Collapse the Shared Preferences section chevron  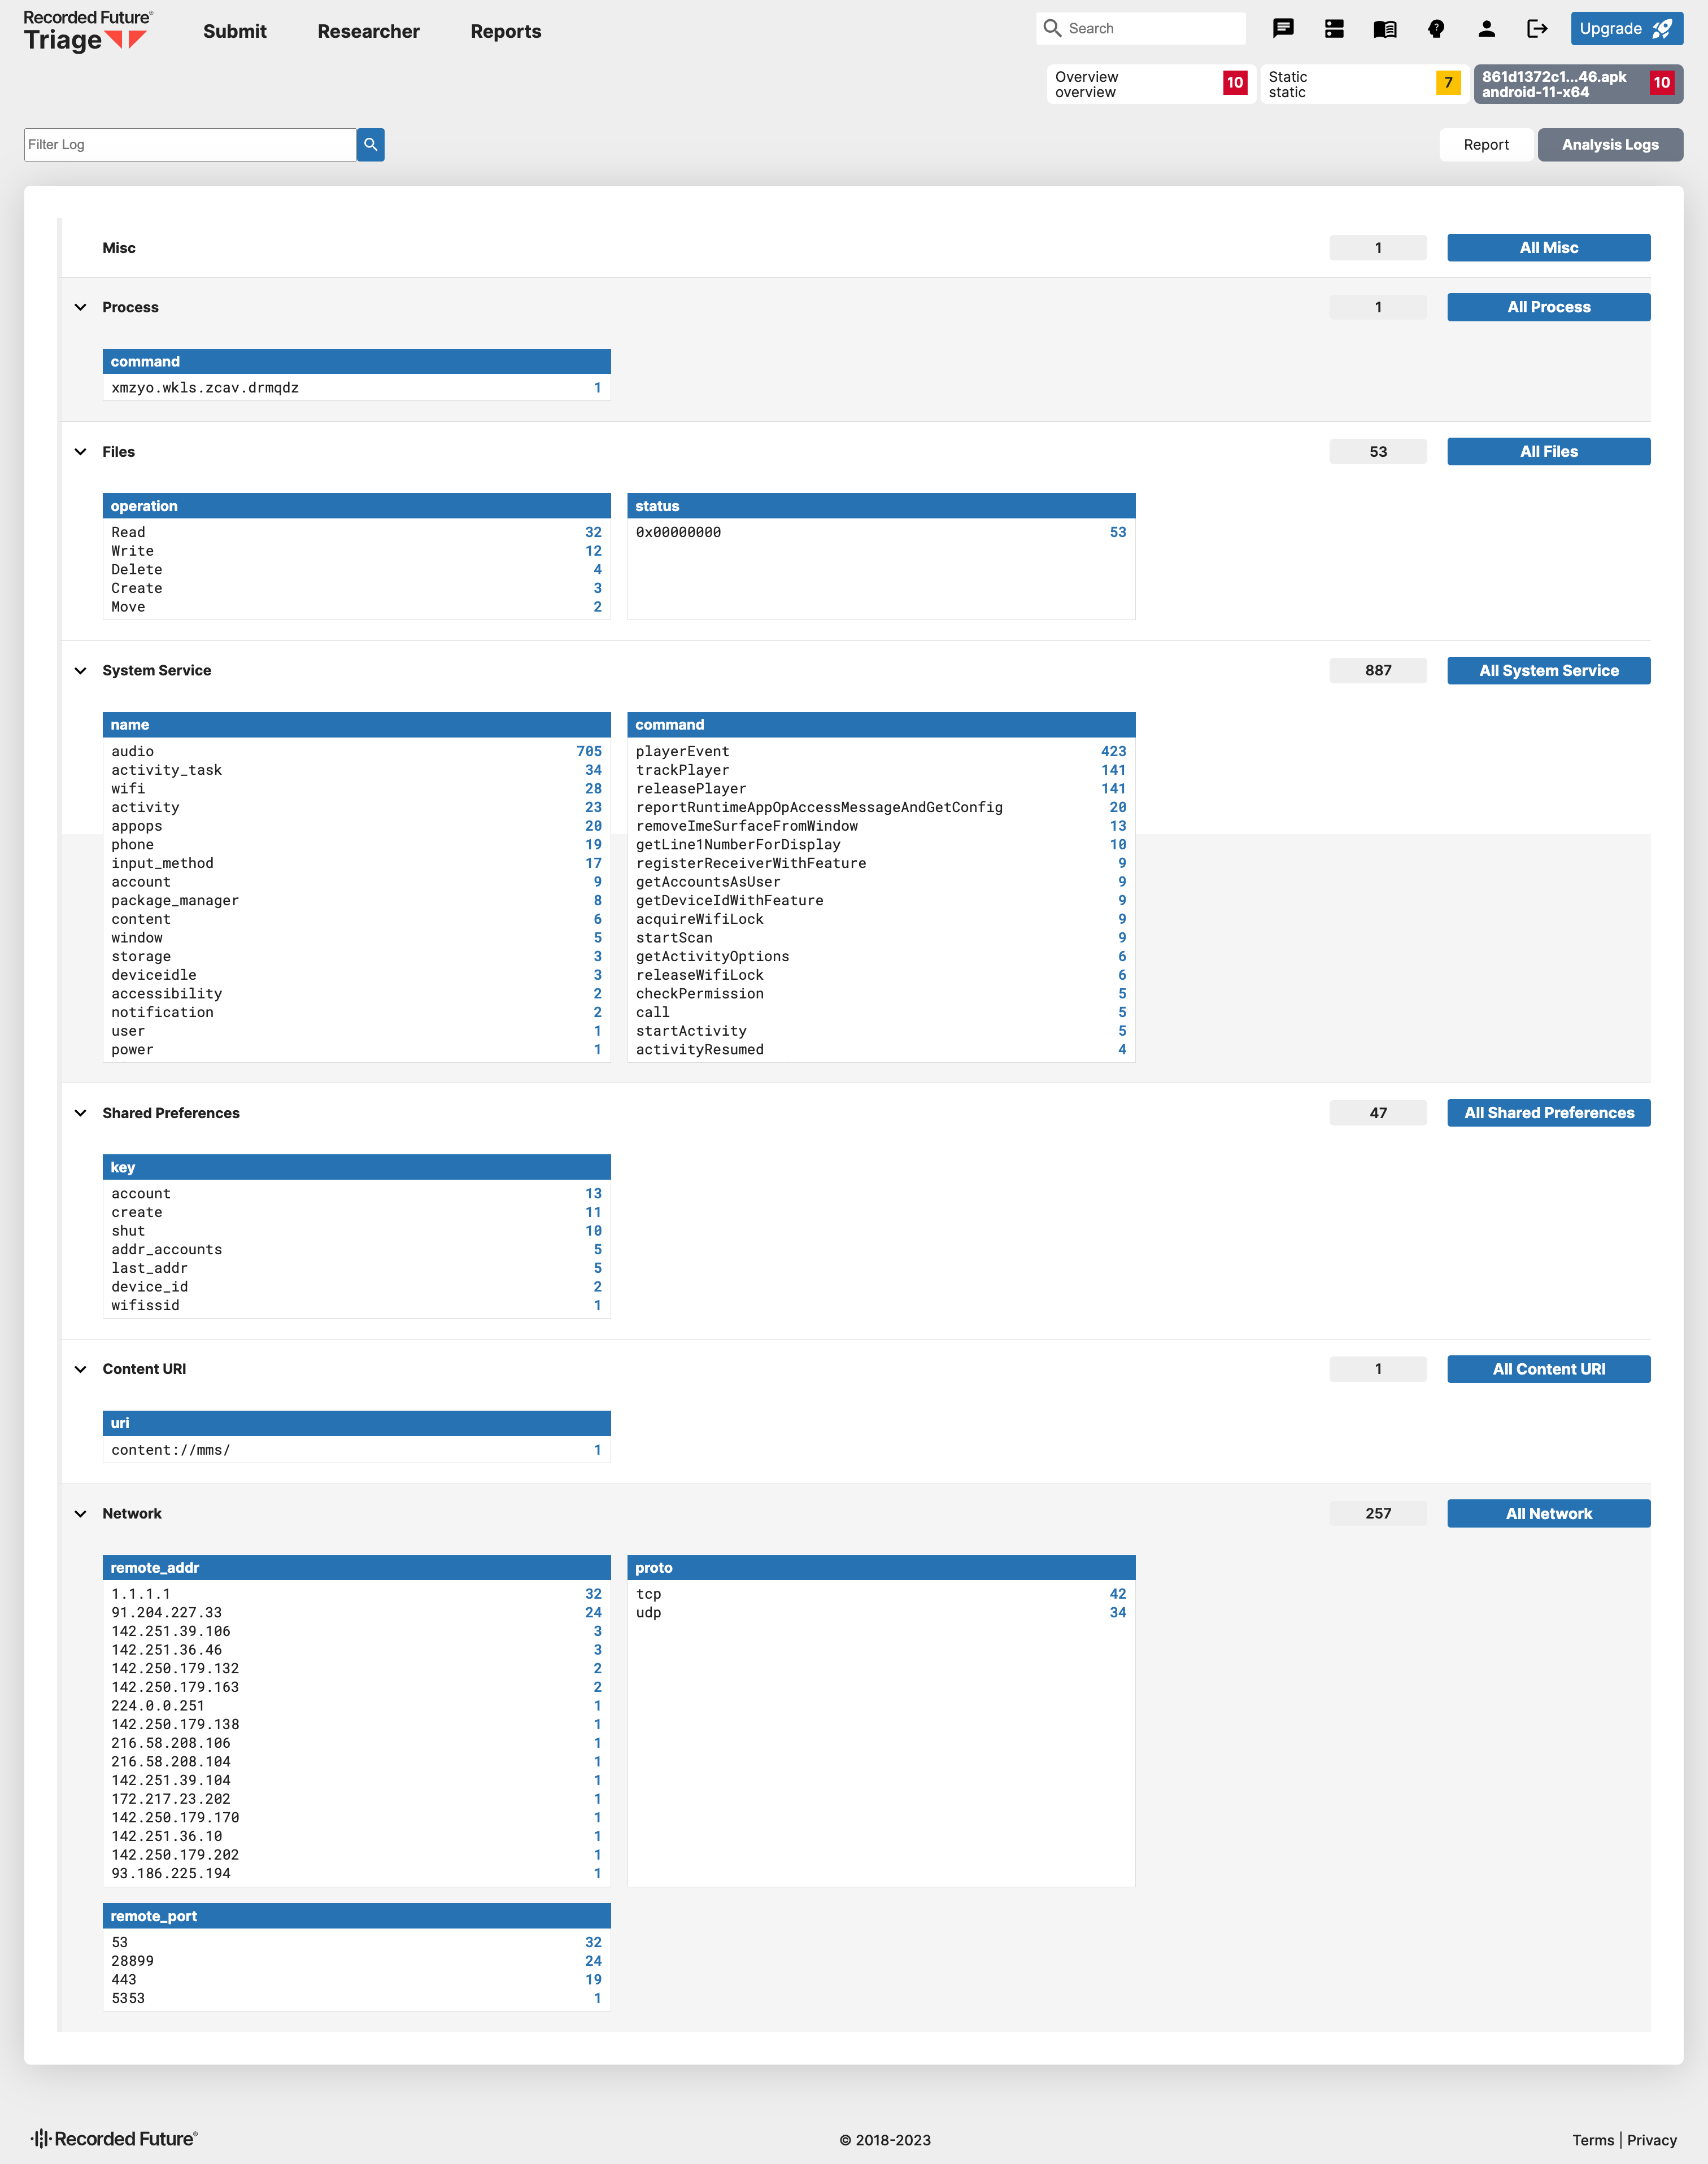(x=81, y=1114)
